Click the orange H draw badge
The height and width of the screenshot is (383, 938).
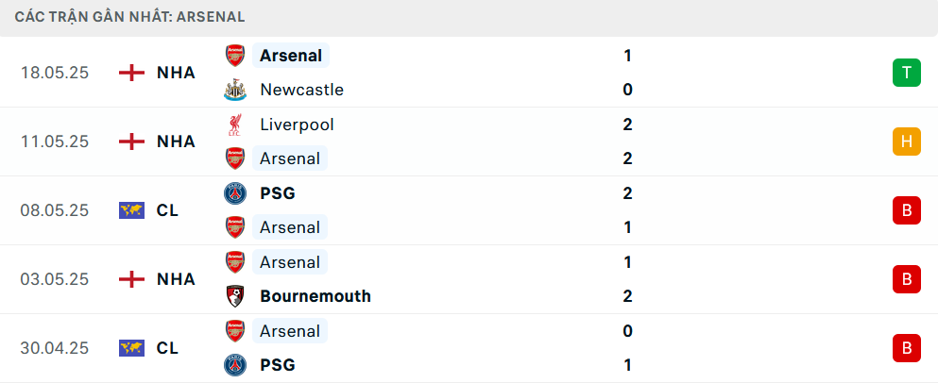coord(906,142)
